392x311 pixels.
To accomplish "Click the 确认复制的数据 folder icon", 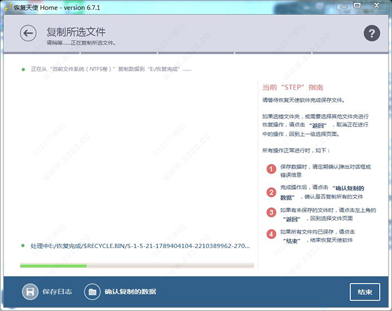I will click(x=92, y=292).
